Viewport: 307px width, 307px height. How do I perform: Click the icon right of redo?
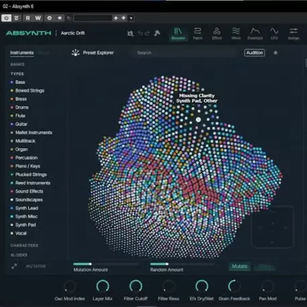(158, 34)
